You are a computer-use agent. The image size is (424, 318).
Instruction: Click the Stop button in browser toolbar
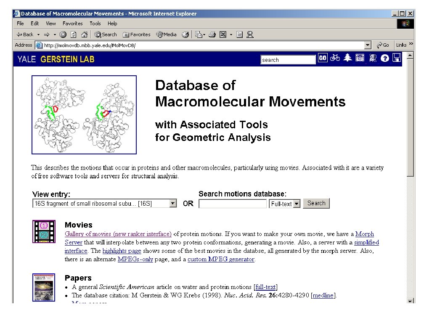(x=63, y=34)
